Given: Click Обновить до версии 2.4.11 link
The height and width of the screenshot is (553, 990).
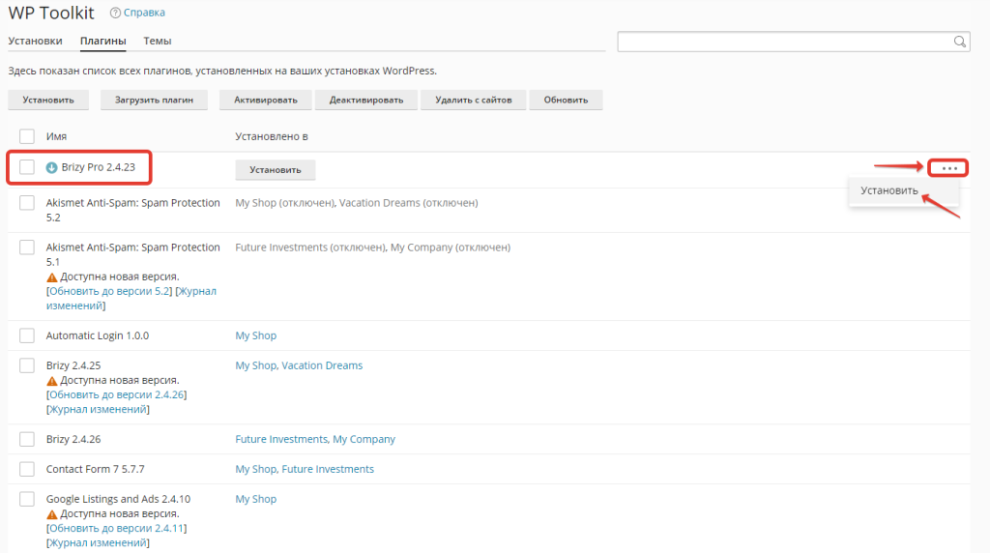Looking at the screenshot, I should click(116, 529).
